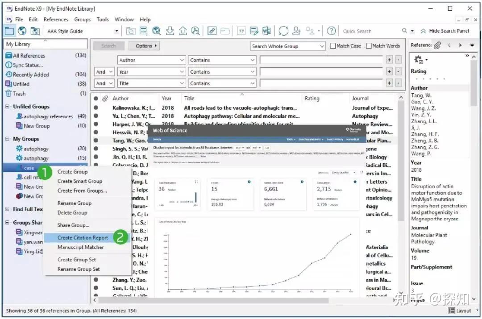Click the Sync Library icon
Image resolution: width=482 pixels, height=319 pixels.
tap(284, 31)
